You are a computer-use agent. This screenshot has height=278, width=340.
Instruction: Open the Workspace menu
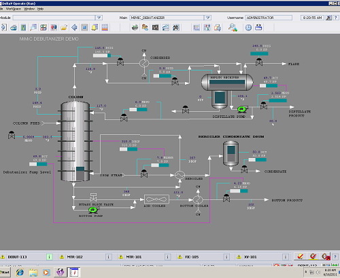coord(14,9)
